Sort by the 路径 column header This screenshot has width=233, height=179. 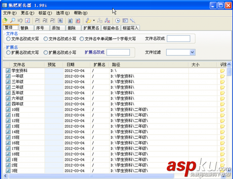point(149,65)
